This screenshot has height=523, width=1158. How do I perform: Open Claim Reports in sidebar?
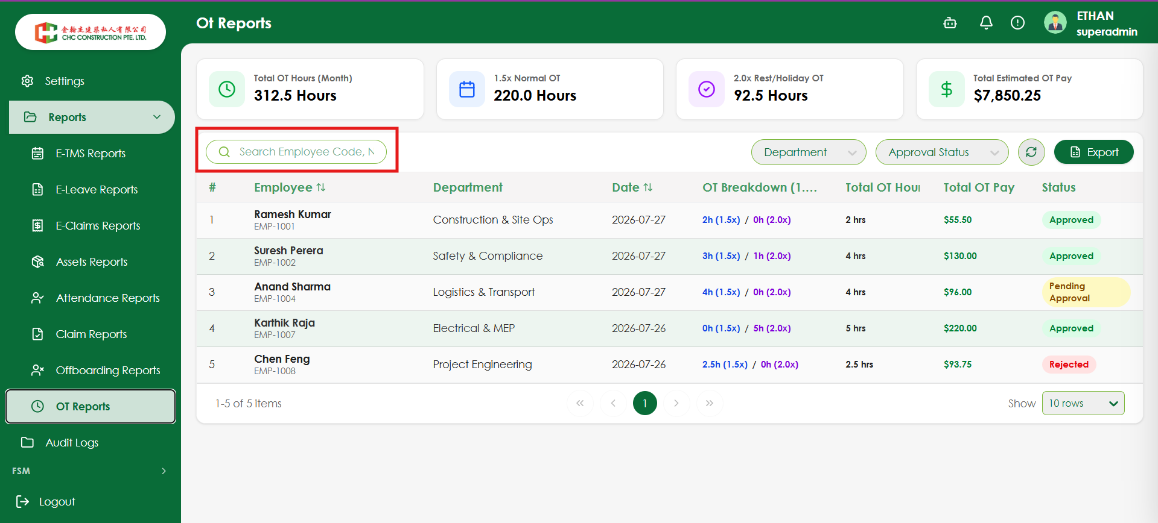click(91, 334)
